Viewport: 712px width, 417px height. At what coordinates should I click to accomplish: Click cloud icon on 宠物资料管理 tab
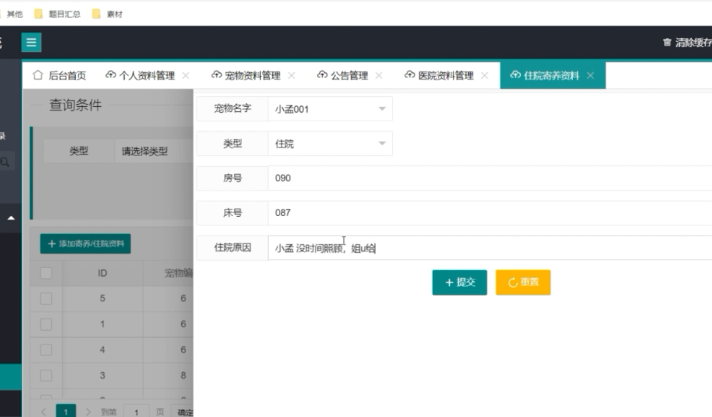[217, 75]
